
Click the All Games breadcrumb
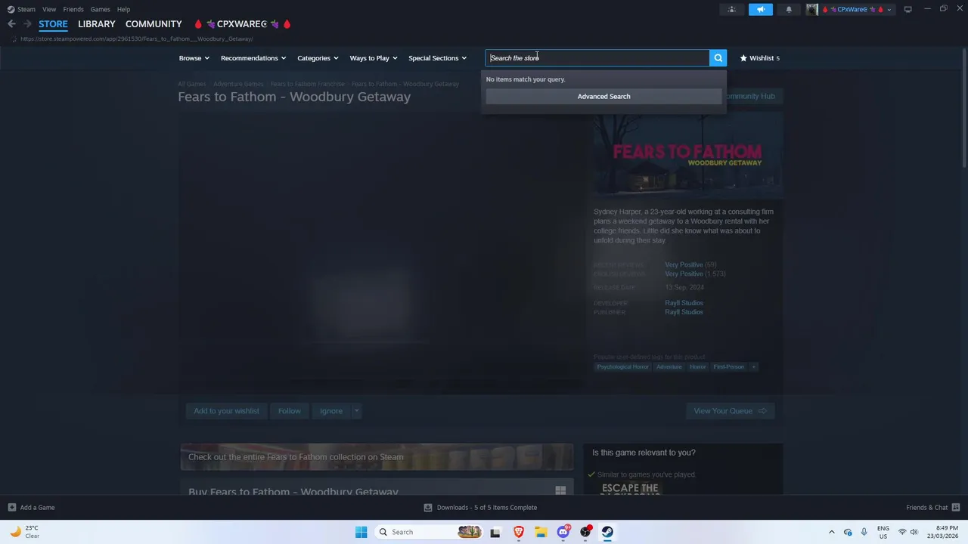pos(191,84)
